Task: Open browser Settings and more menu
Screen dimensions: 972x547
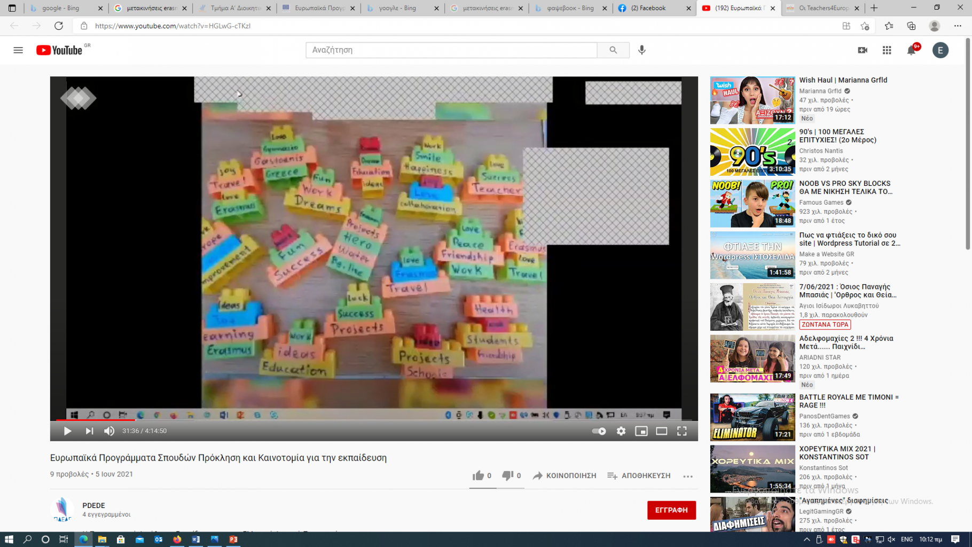Action: tap(958, 26)
